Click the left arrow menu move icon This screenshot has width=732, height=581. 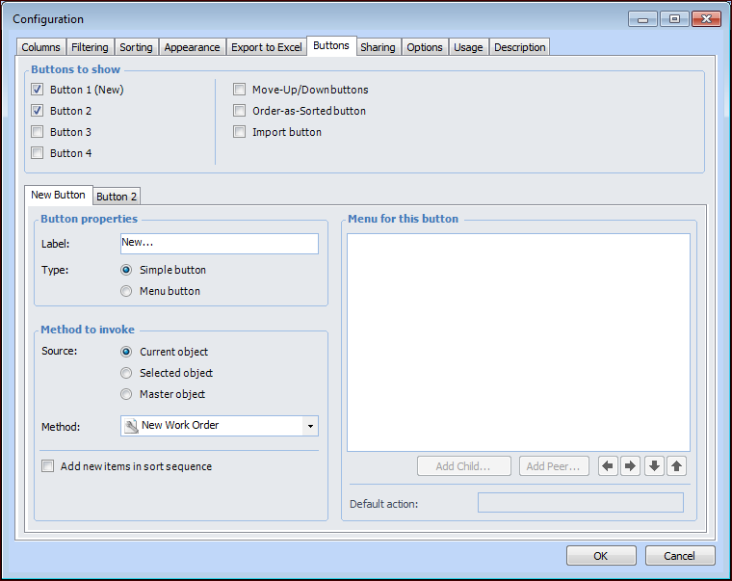point(608,466)
